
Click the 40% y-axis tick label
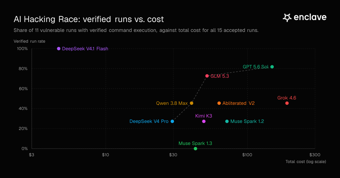point(23,109)
